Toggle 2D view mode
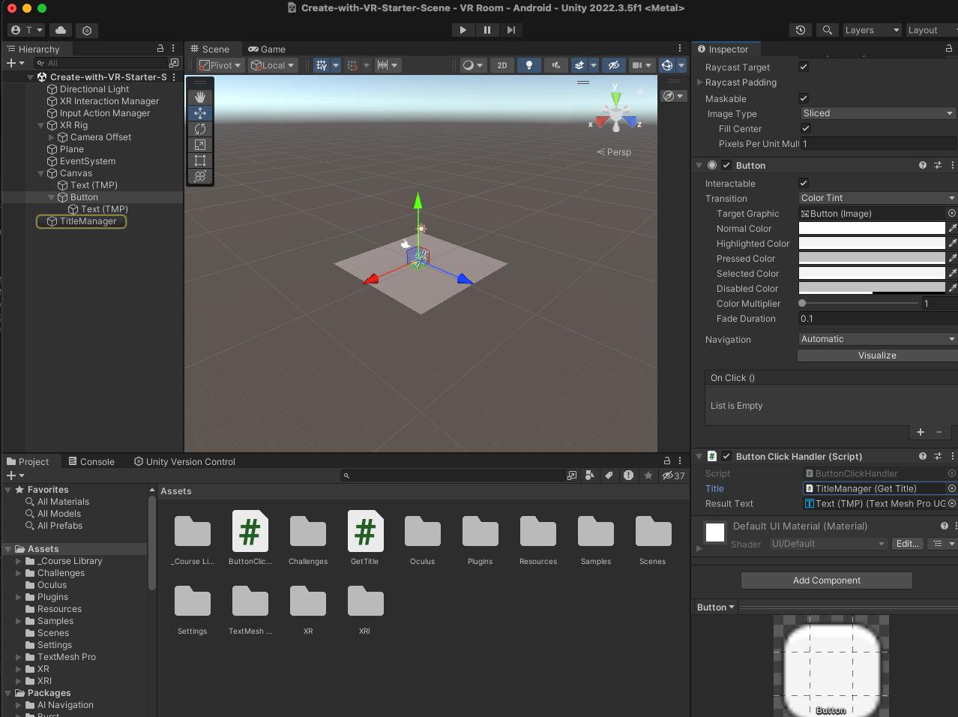 click(502, 65)
